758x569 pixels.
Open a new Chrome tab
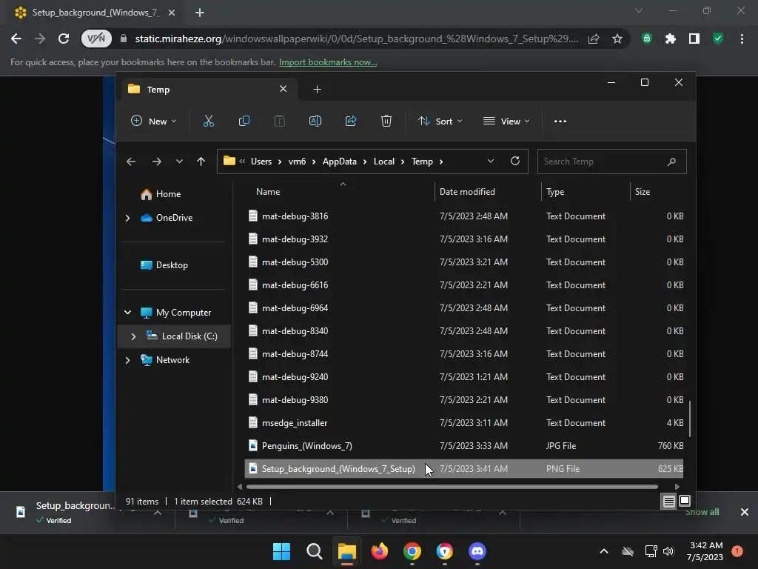pyautogui.click(x=200, y=13)
